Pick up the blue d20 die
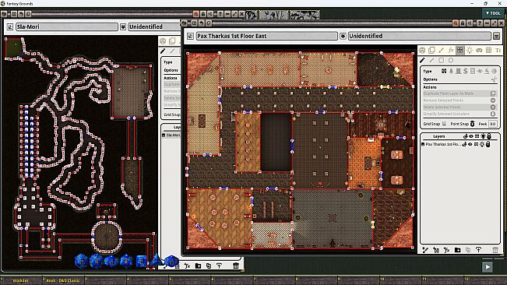 tap(81, 261)
